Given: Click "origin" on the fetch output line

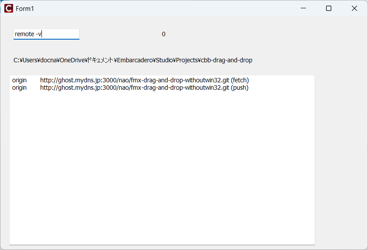Looking at the screenshot, I should coord(19,81).
